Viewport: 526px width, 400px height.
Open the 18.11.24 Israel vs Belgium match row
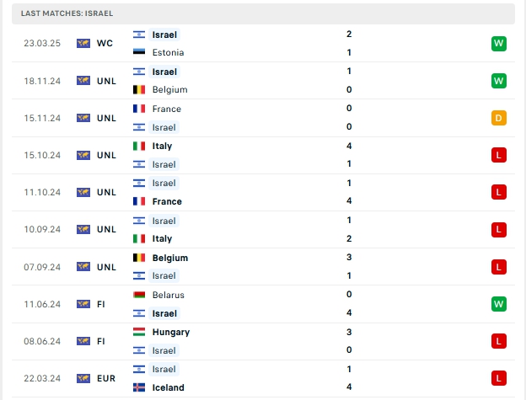263,80
